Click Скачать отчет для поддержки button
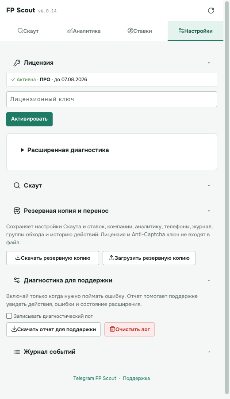 pos(54,329)
